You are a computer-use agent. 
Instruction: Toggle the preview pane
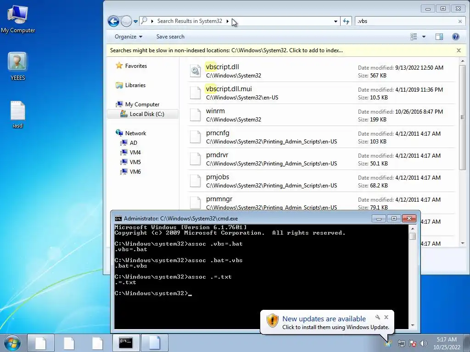coord(439,37)
